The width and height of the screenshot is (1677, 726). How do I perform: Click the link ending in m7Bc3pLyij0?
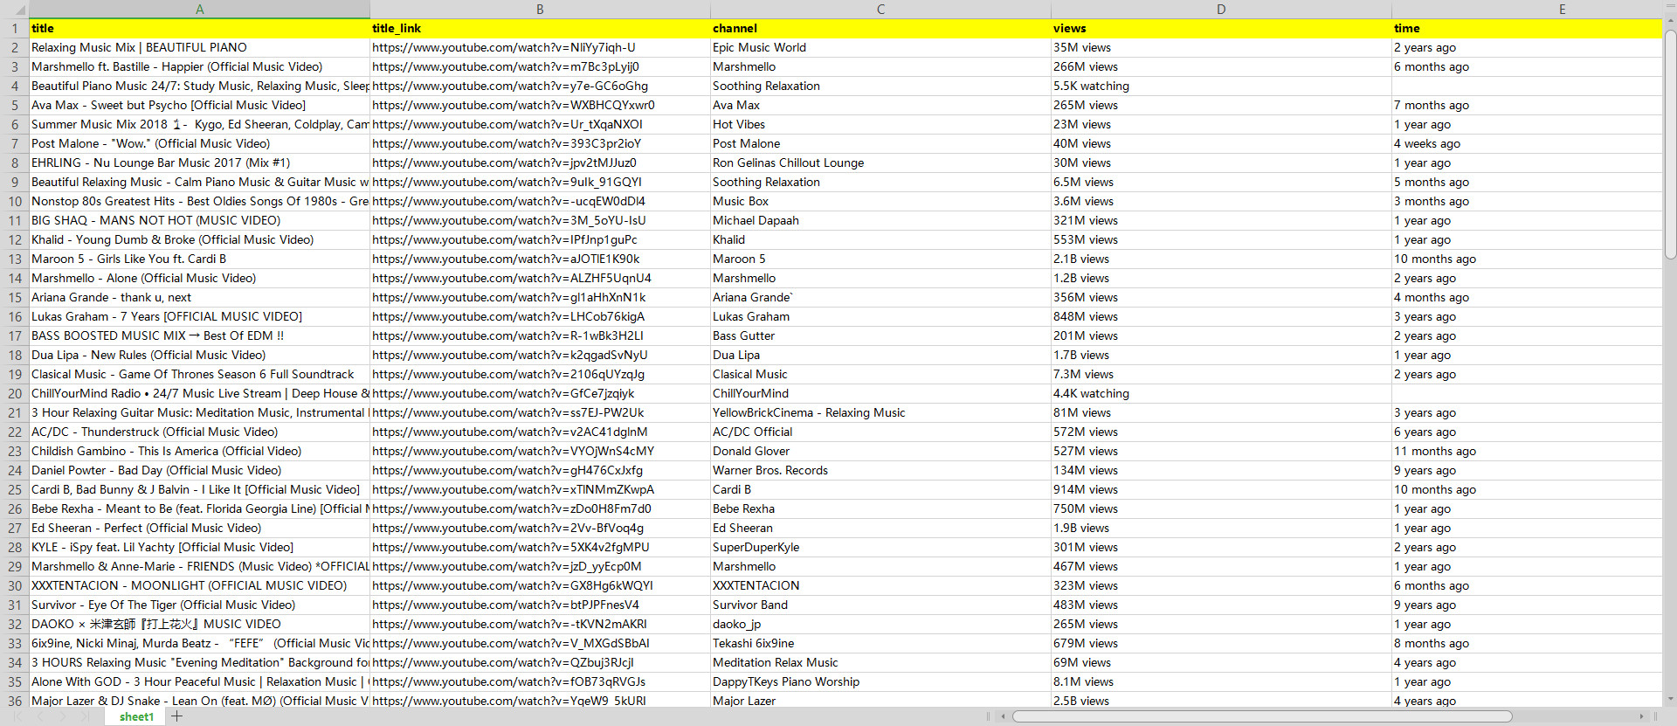[x=506, y=66]
